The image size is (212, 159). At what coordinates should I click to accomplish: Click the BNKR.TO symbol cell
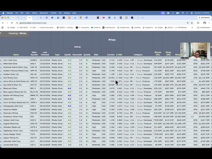pos(34,95)
